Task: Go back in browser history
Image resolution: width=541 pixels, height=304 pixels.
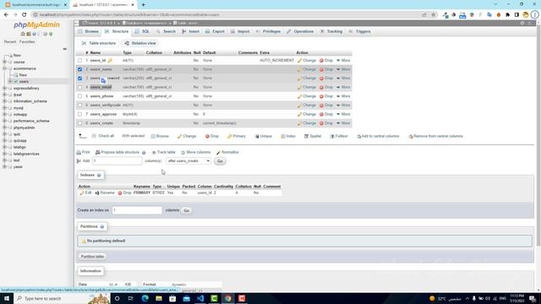Action: click(x=6, y=14)
